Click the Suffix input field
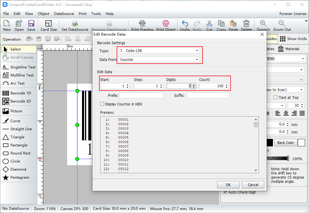The image size is (309, 213). pos(208,95)
